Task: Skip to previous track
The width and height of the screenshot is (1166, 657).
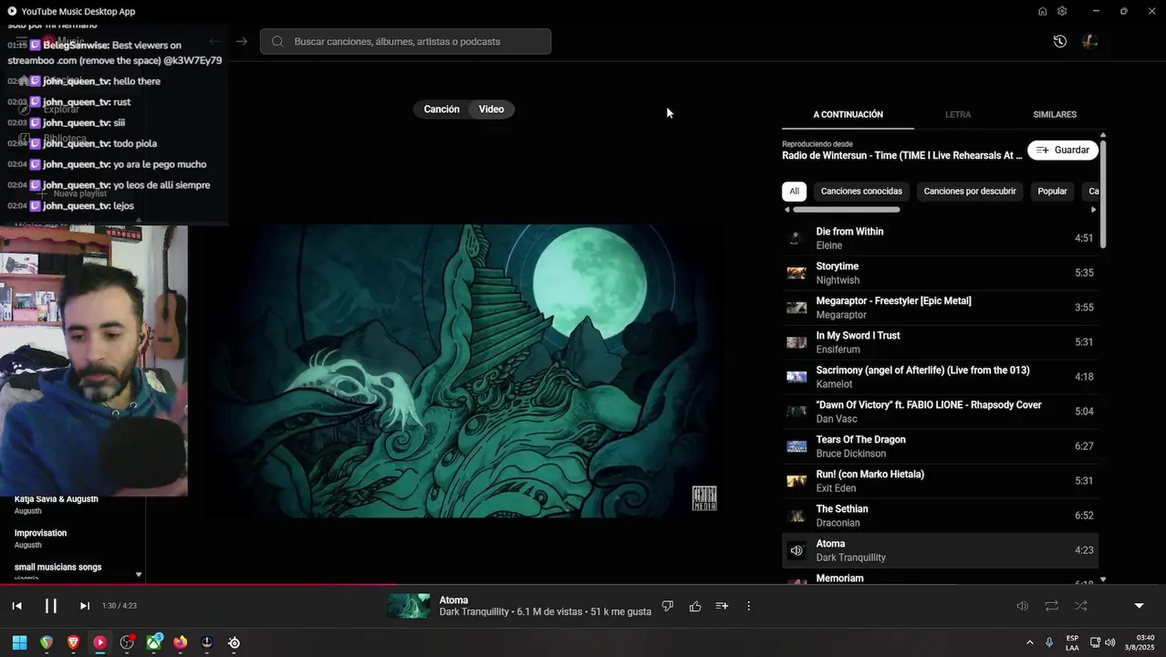Action: tap(16, 606)
